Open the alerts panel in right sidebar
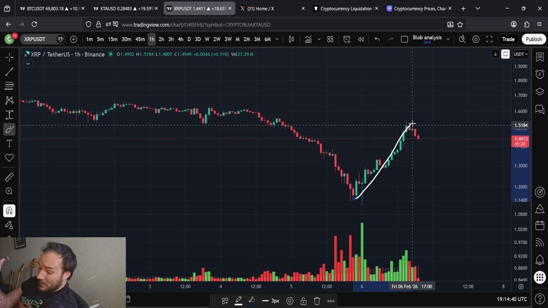548x308 pixels. point(539,74)
